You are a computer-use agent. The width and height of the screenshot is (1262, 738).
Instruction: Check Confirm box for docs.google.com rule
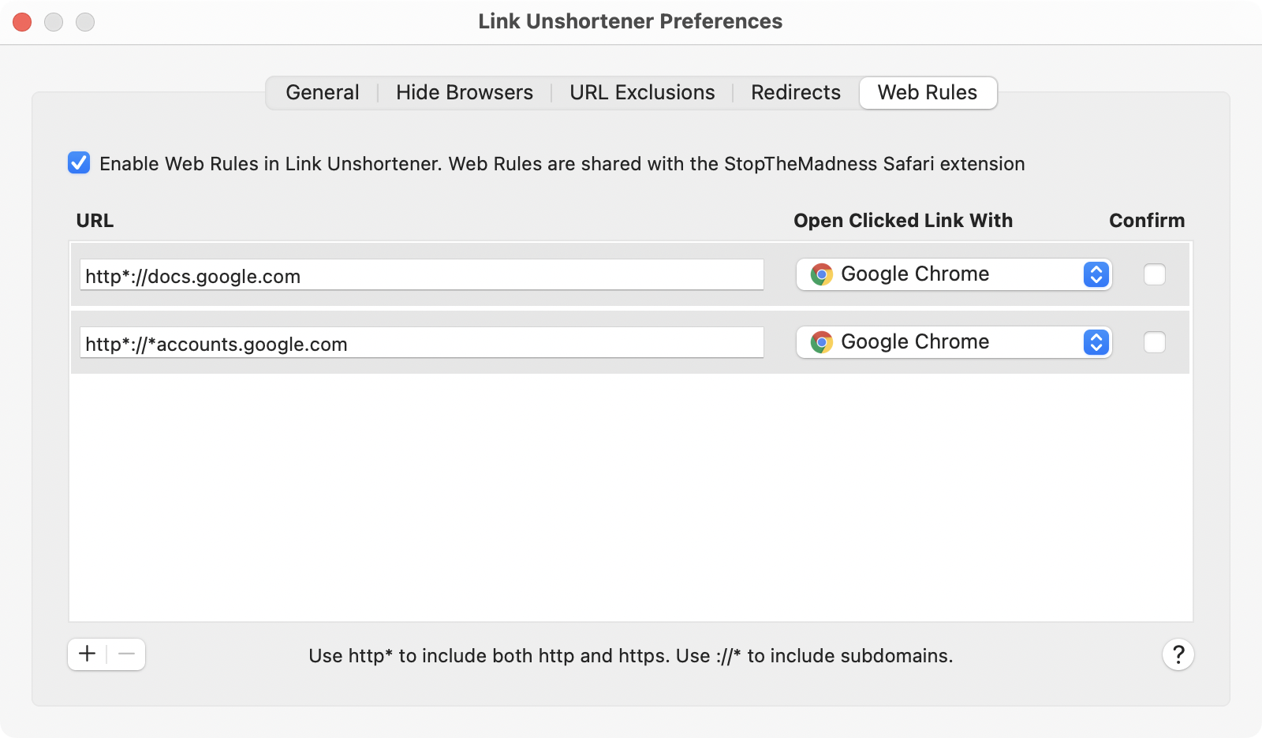[1154, 274]
